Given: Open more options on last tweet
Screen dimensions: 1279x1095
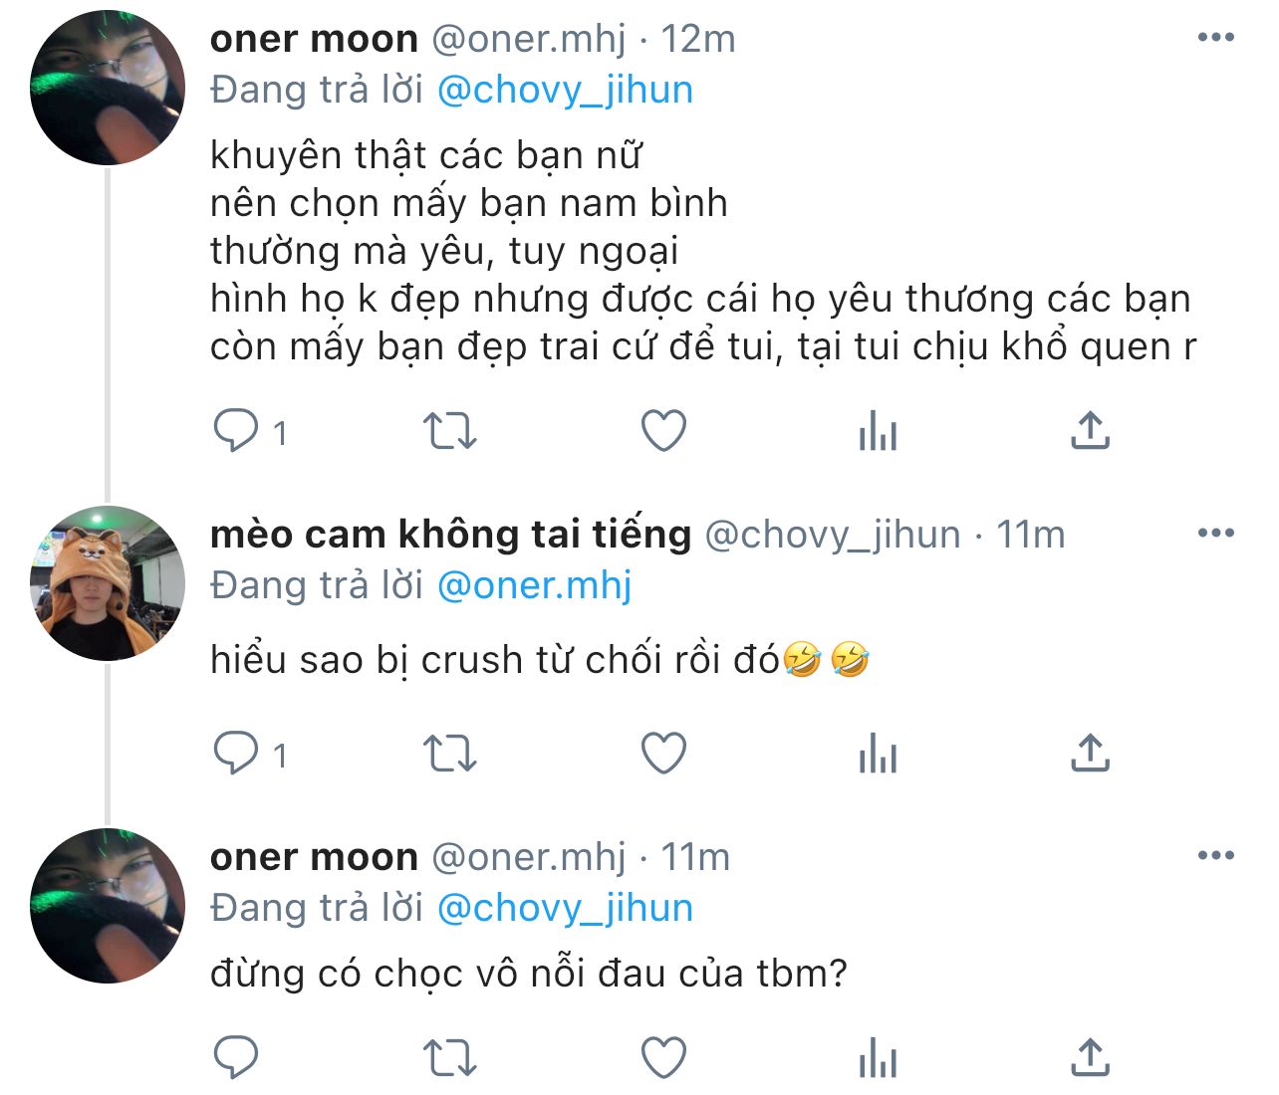Looking at the screenshot, I should (1215, 856).
